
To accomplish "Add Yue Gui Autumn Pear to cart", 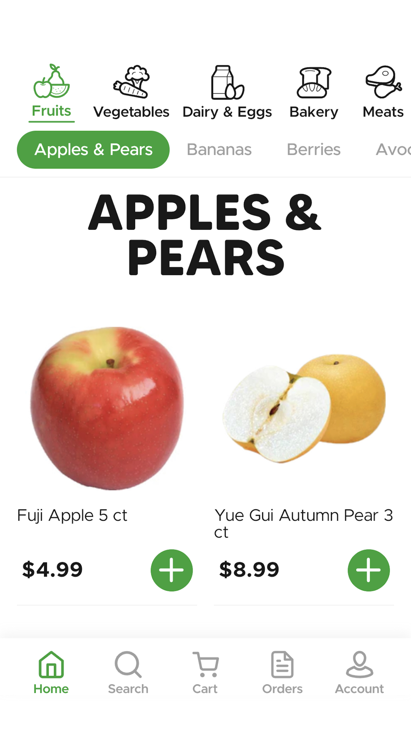I will (369, 570).
